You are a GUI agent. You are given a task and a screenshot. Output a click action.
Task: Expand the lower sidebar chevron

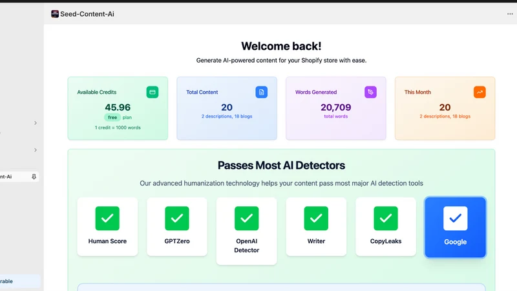pyautogui.click(x=36, y=150)
